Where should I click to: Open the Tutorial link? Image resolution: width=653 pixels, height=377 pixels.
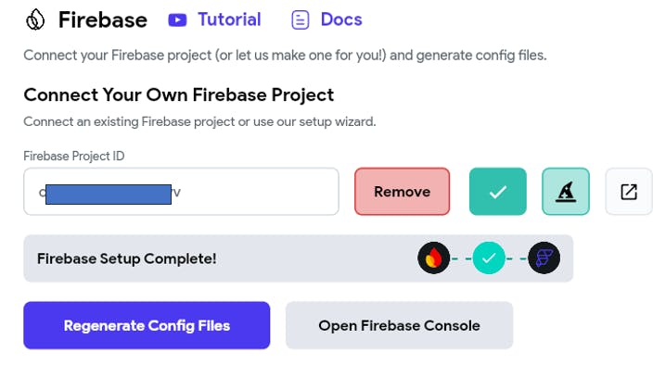point(229,19)
